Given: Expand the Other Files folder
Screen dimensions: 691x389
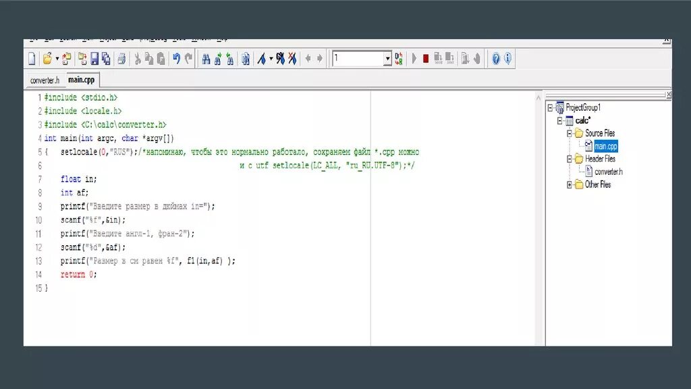Looking at the screenshot, I should pos(570,184).
